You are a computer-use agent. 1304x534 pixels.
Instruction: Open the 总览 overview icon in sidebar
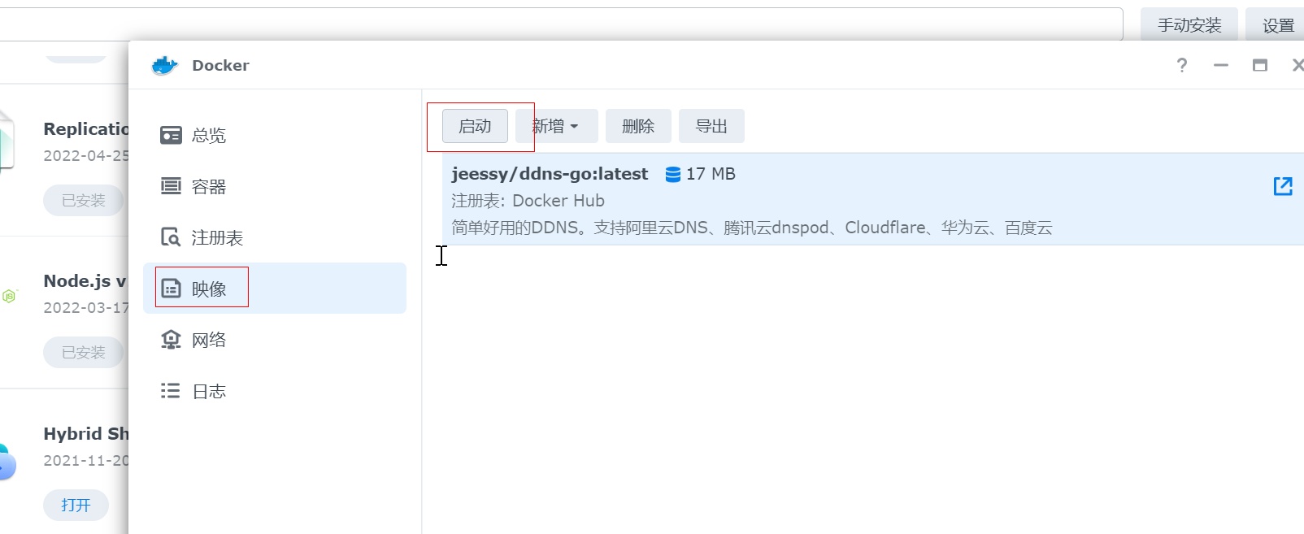pyautogui.click(x=171, y=135)
